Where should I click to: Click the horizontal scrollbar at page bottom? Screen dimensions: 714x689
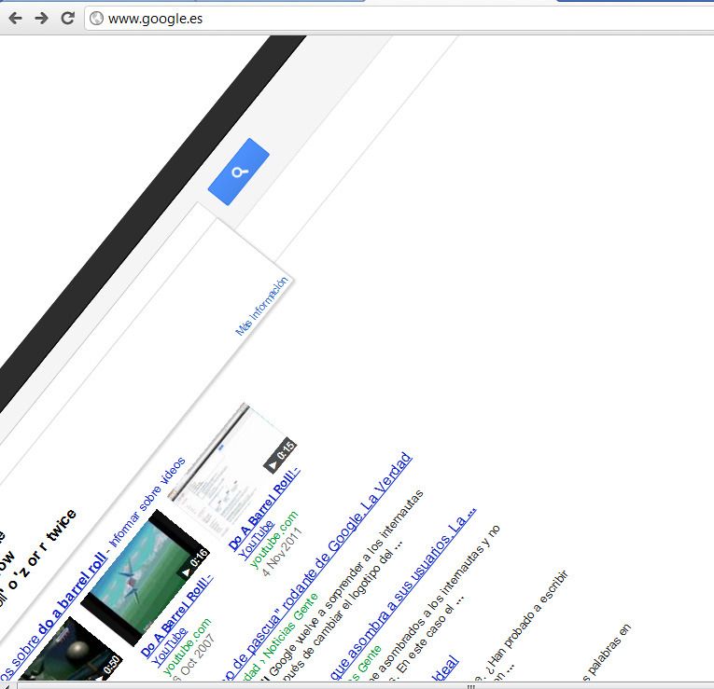(364, 685)
